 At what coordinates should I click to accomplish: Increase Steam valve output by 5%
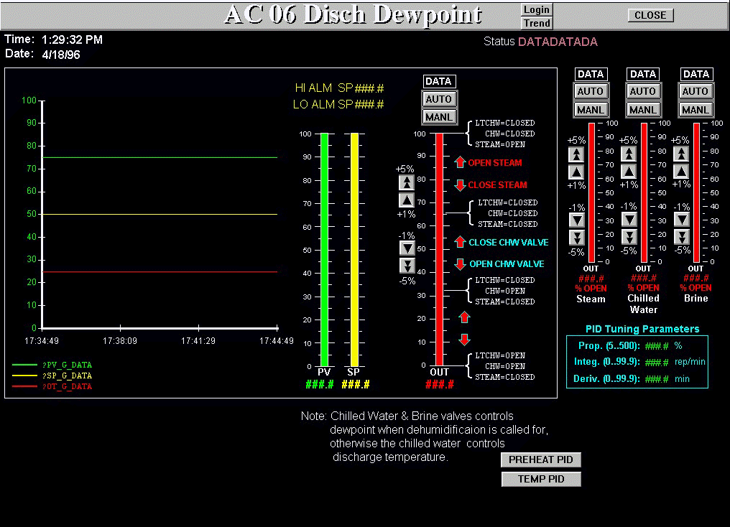coord(576,154)
